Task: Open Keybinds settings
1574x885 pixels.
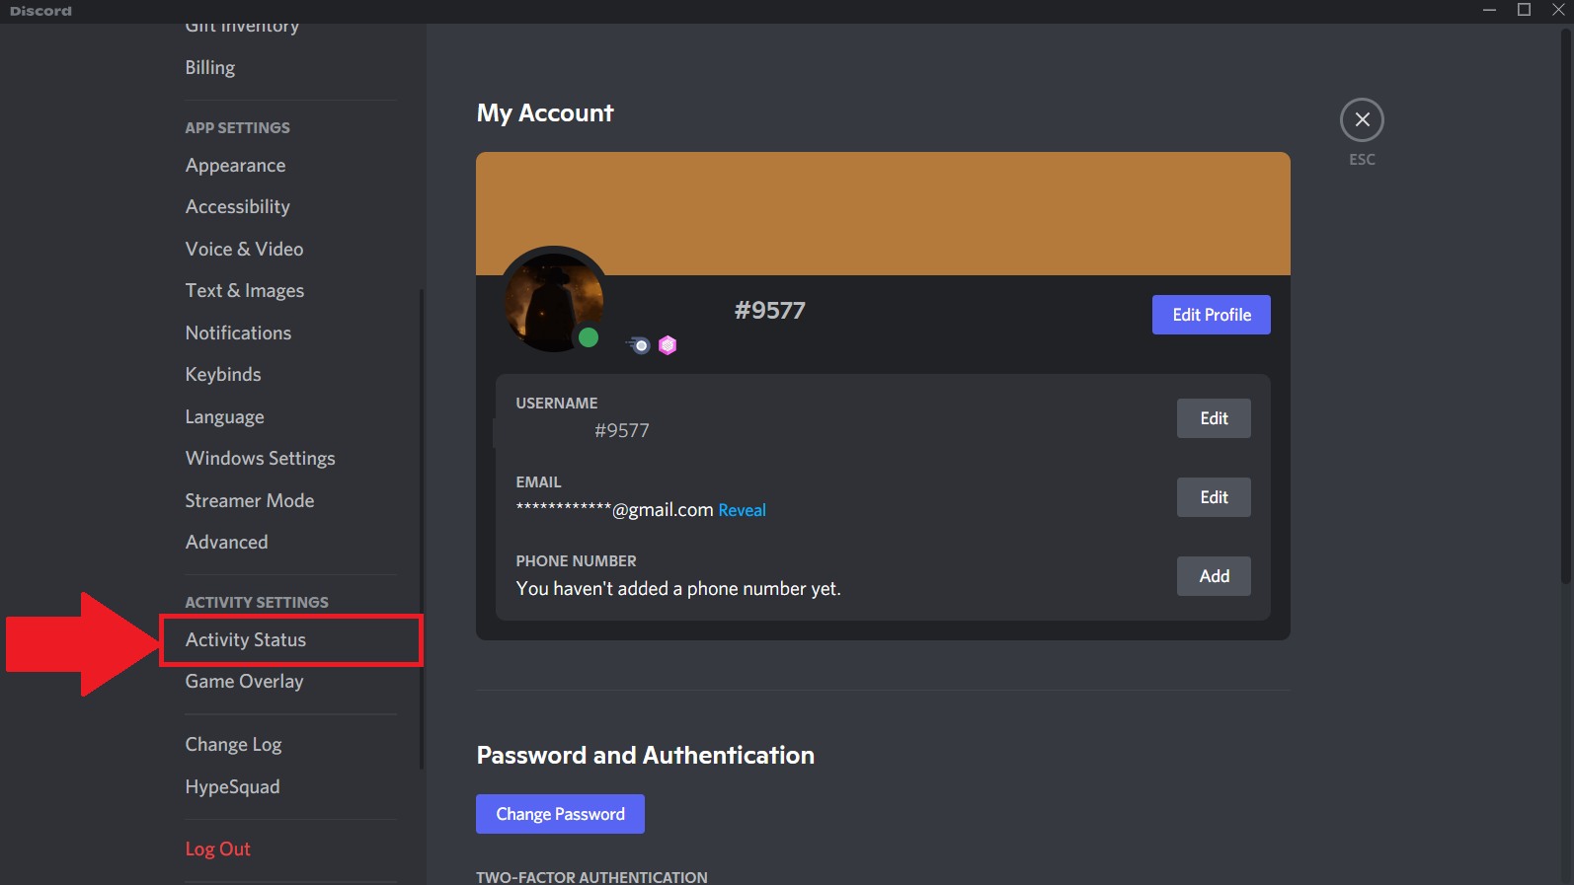Action: click(x=223, y=375)
